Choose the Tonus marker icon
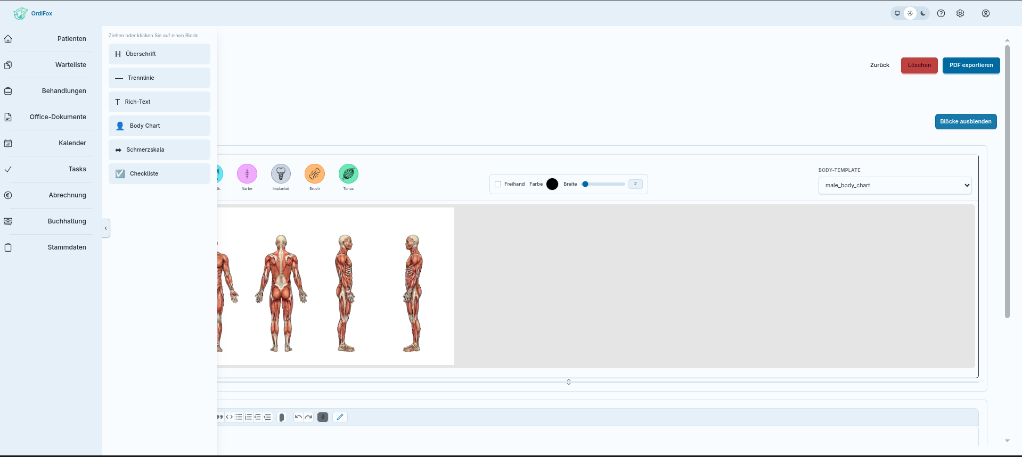 tap(348, 173)
